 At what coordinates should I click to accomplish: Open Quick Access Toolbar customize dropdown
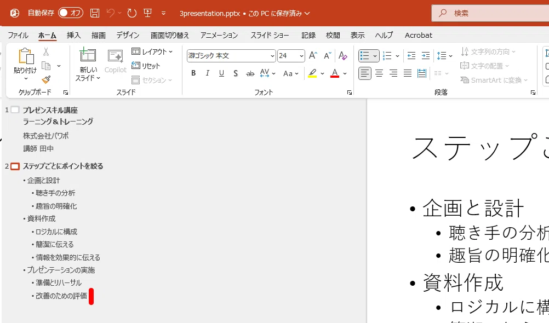tap(163, 13)
